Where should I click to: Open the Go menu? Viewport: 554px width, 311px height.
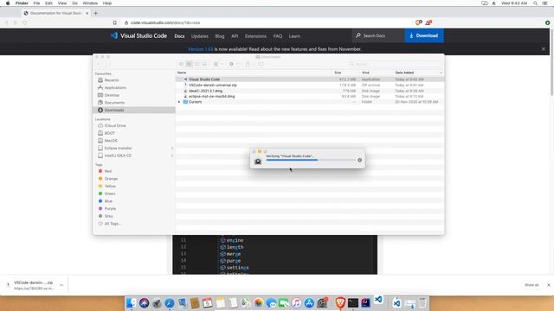pyautogui.click(x=74, y=3)
